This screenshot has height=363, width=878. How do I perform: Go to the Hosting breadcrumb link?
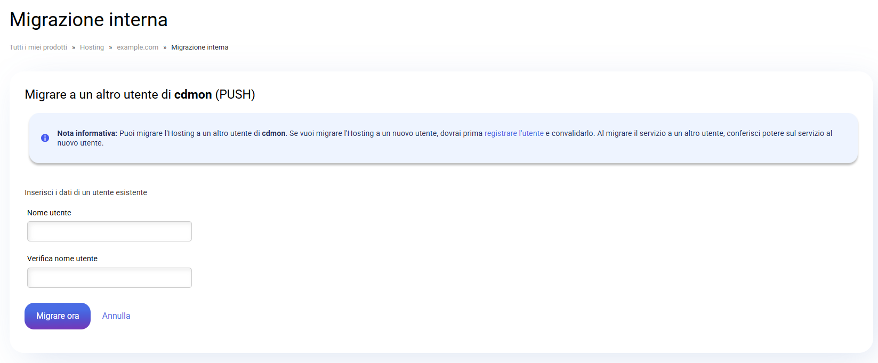point(92,47)
